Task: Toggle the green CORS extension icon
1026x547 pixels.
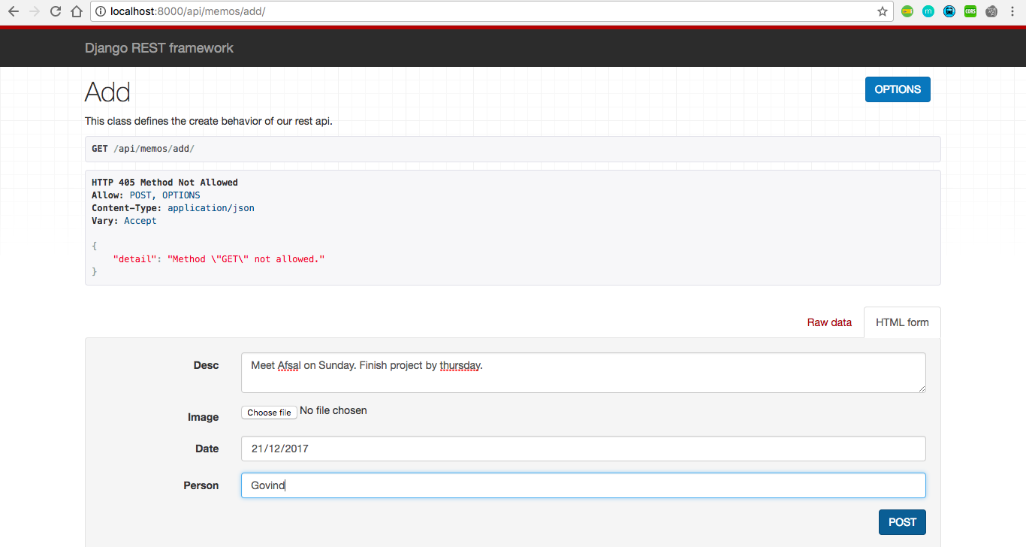Action: click(x=970, y=11)
